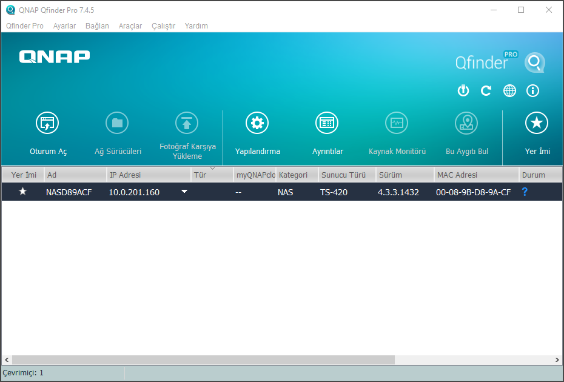Click the blue question mark status icon
564x382 pixels.
pyautogui.click(x=525, y=192)
